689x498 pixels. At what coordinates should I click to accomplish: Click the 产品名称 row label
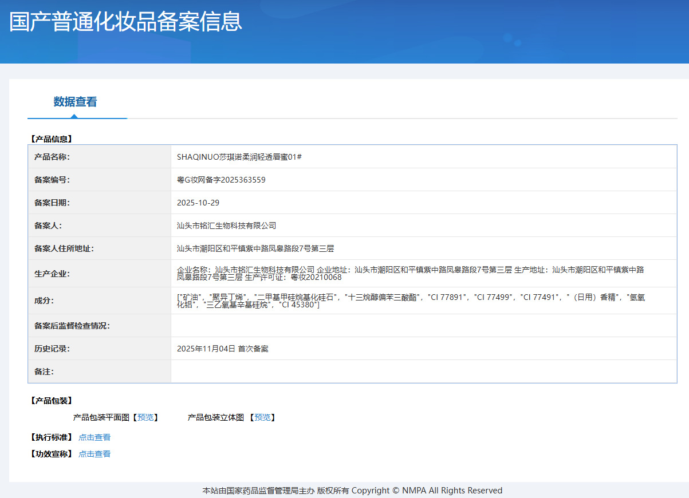tap(52, 157)
